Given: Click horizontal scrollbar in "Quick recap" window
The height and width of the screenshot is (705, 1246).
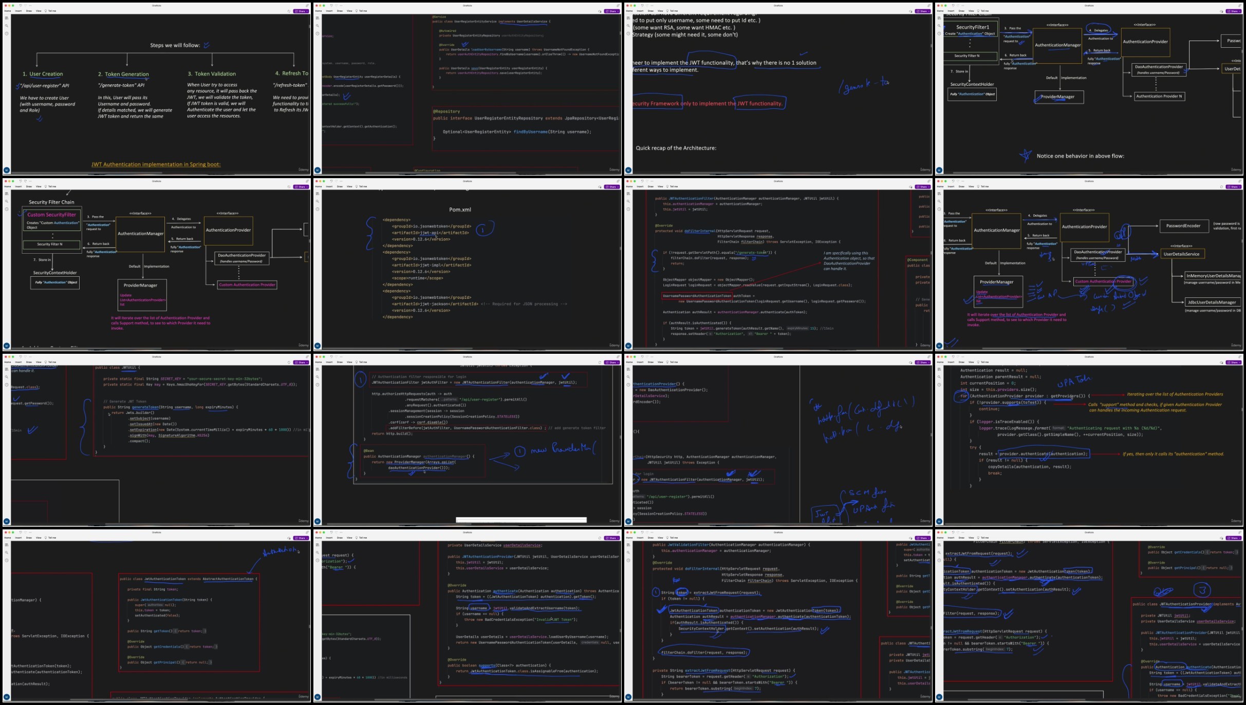Looking at the screenshot, I should tap(755, 173).
